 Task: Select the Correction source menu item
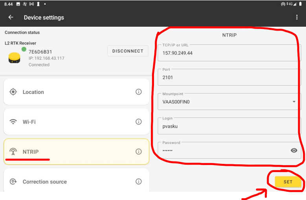coord(75,182)
